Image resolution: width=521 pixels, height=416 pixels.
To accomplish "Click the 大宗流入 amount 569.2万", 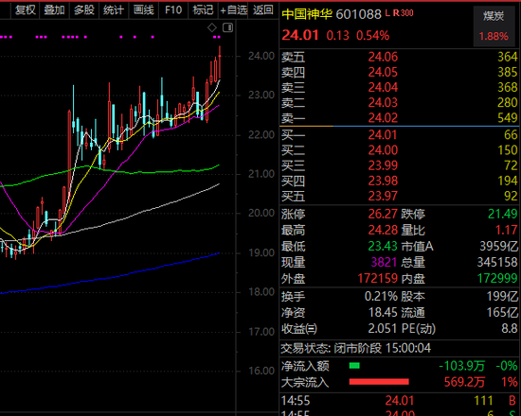I will 464,382.
